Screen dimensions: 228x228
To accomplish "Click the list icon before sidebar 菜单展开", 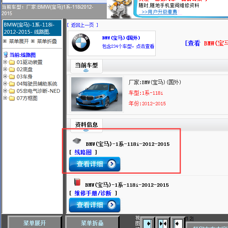I will click(x=5, y=41).
